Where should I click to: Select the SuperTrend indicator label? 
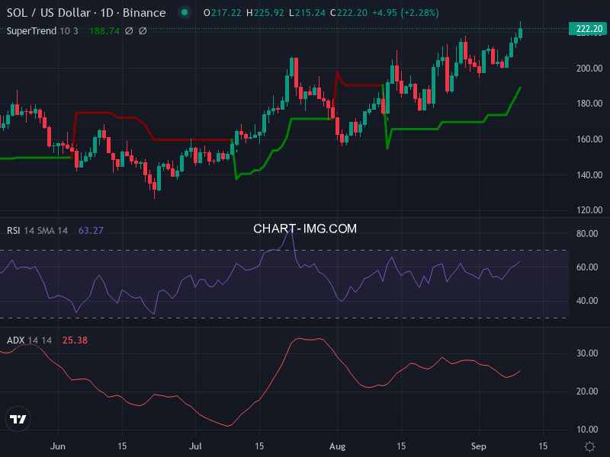click(32, 30)
